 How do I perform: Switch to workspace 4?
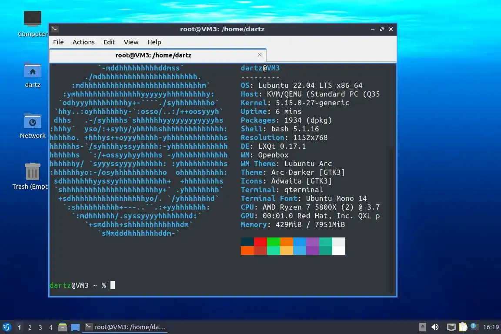point(51,327)
